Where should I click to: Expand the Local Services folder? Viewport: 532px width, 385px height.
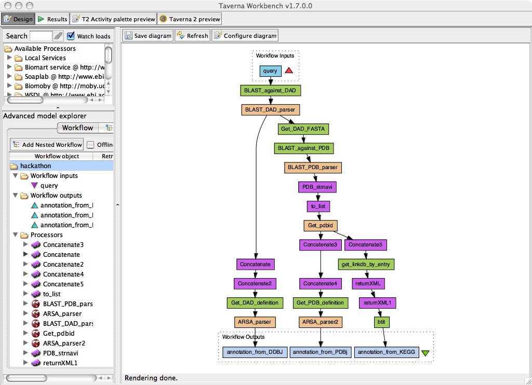(9, 58)
